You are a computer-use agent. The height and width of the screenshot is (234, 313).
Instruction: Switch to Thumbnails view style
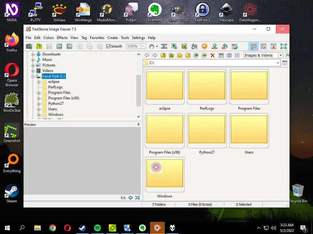221,55
